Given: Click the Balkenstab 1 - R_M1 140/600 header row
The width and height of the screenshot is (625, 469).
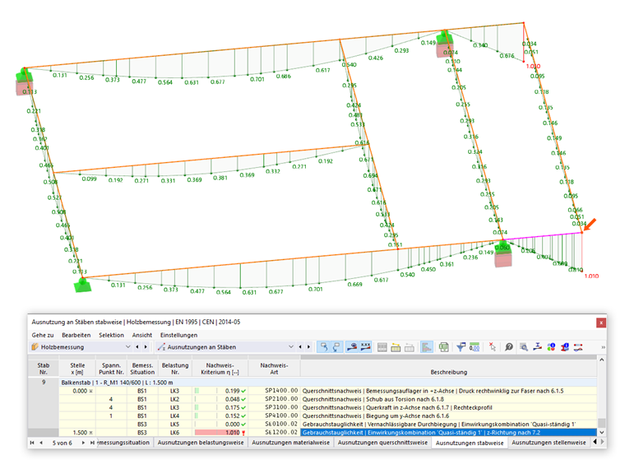Looking at the screenshot, I should (x=327, y=383).
